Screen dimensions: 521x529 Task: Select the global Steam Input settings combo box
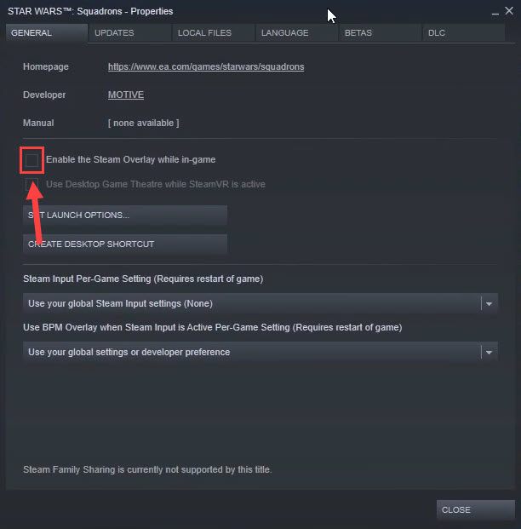click(260, 303)
